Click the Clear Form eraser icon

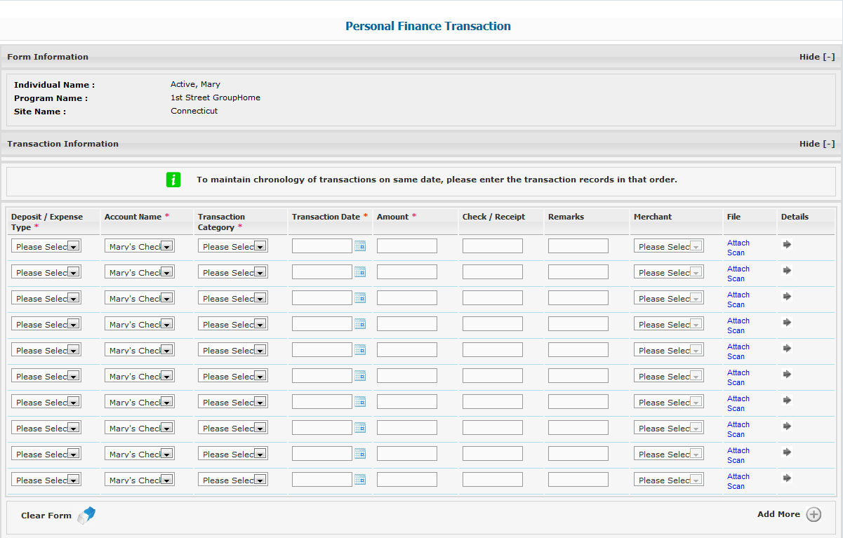tap(86, 516)
